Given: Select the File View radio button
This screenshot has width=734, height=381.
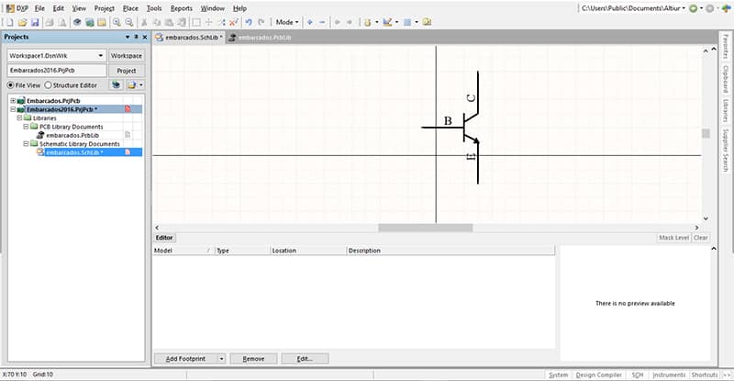Looking at the screenshot, I should (11, 84).
